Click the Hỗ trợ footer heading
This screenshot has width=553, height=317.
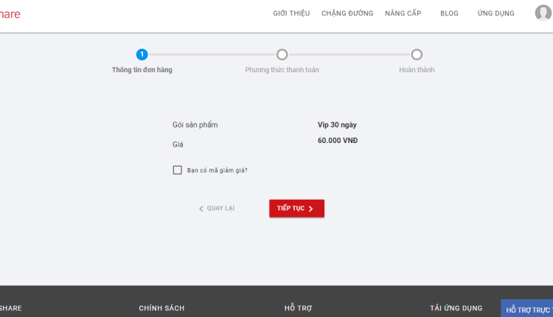click(x=299, y=308)
